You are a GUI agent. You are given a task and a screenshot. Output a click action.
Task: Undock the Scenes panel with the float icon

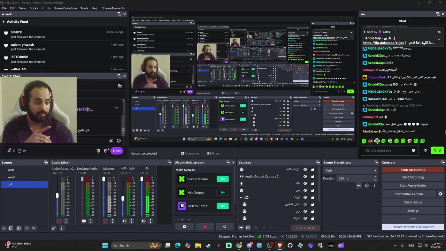[46, 162]
